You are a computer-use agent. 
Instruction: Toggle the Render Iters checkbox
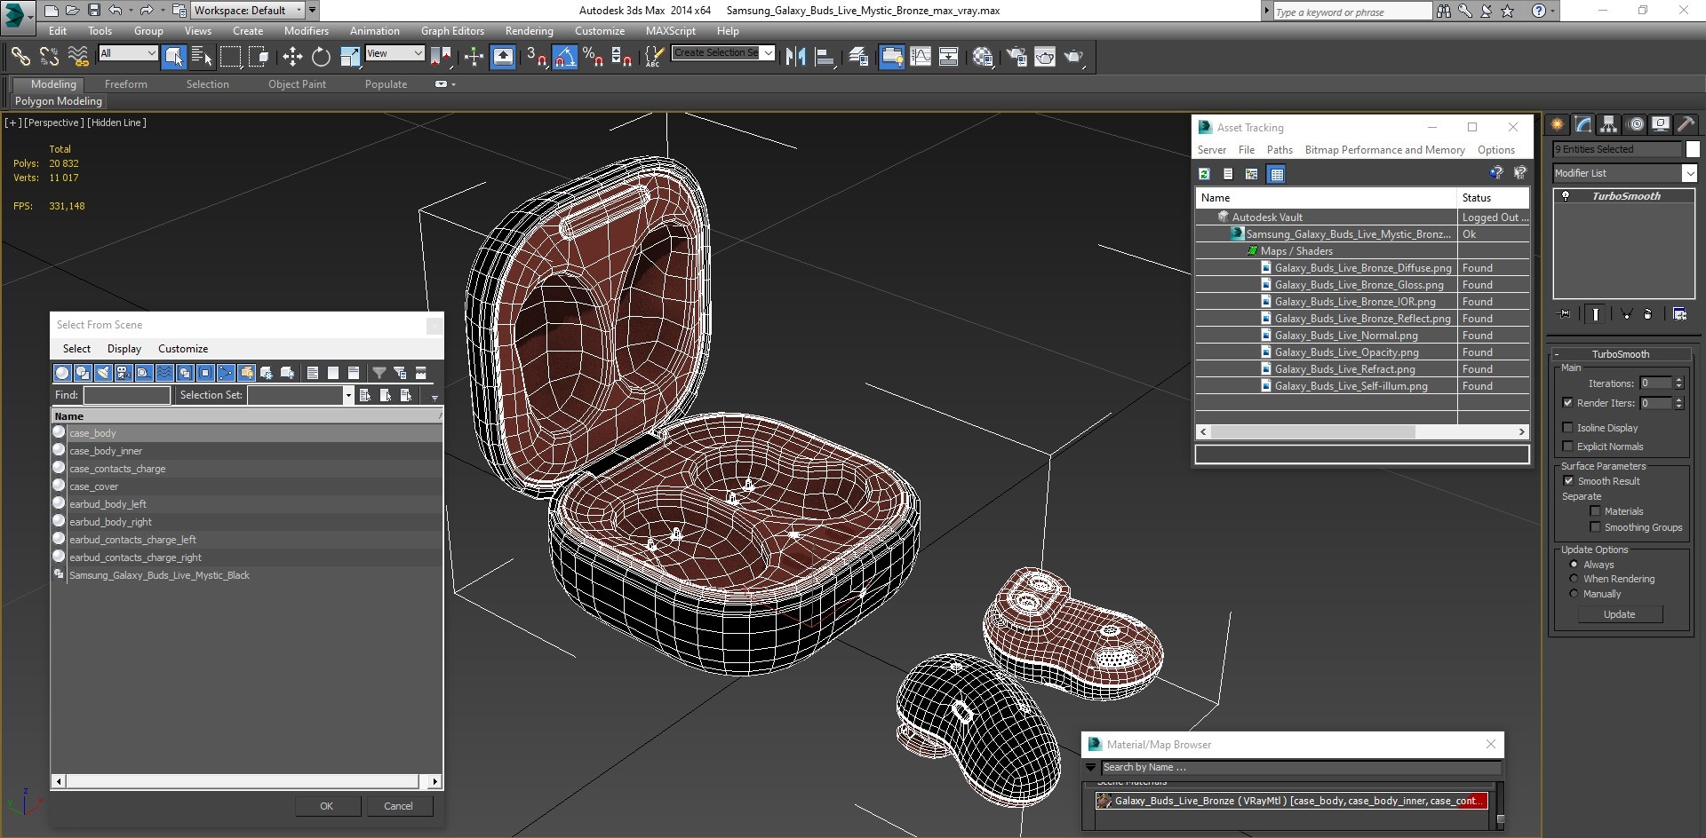[1568, 403]
